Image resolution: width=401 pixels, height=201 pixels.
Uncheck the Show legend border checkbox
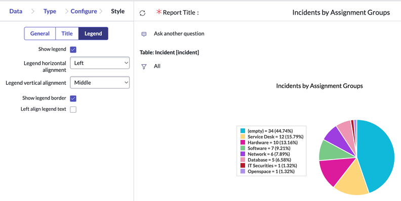click(x=73, y=98)
